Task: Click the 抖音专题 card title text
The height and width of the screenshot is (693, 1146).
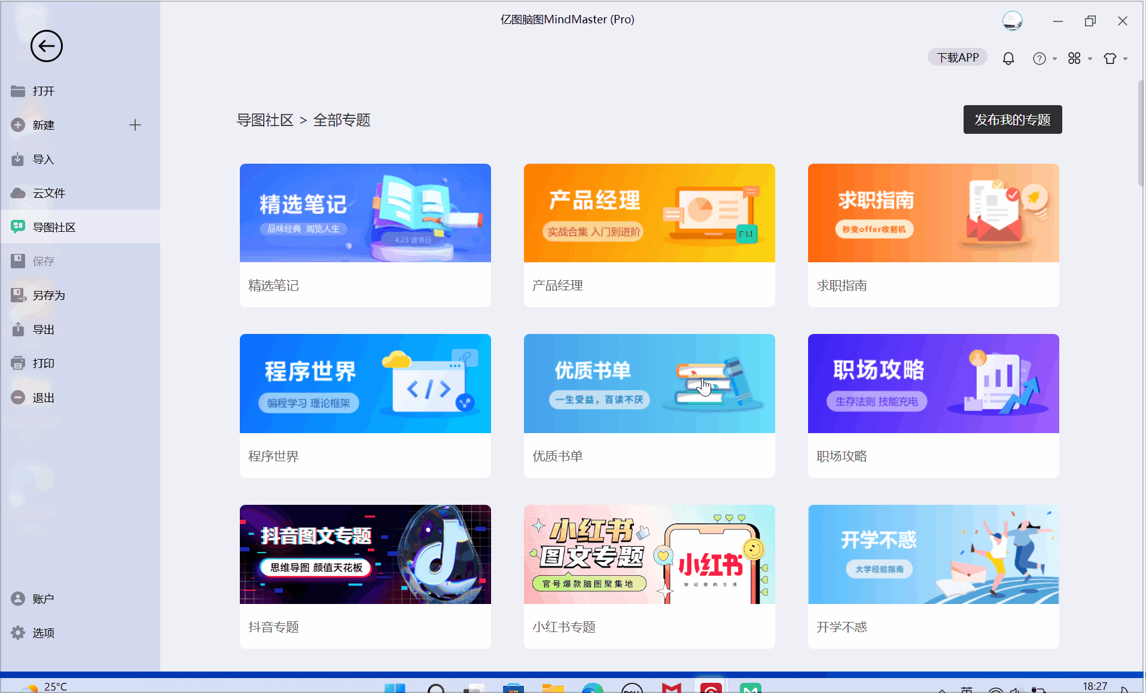Action: (x=273, y=627)
